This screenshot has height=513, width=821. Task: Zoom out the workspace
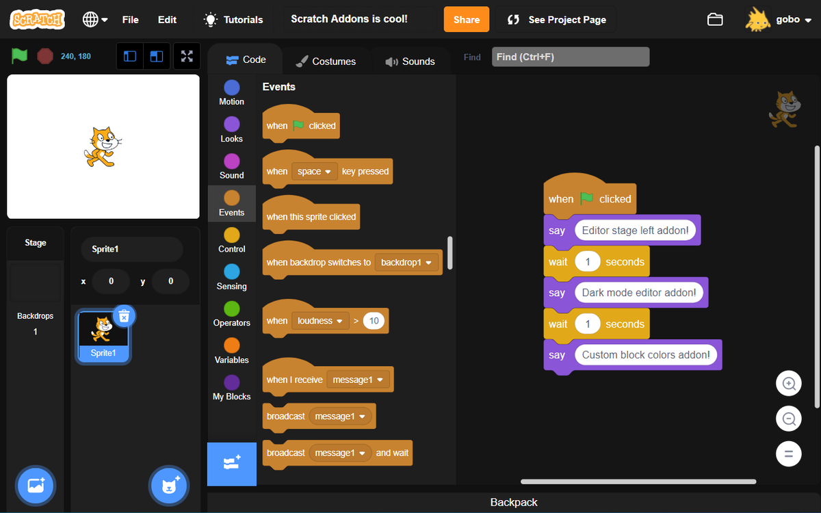[x=789, y=419]
